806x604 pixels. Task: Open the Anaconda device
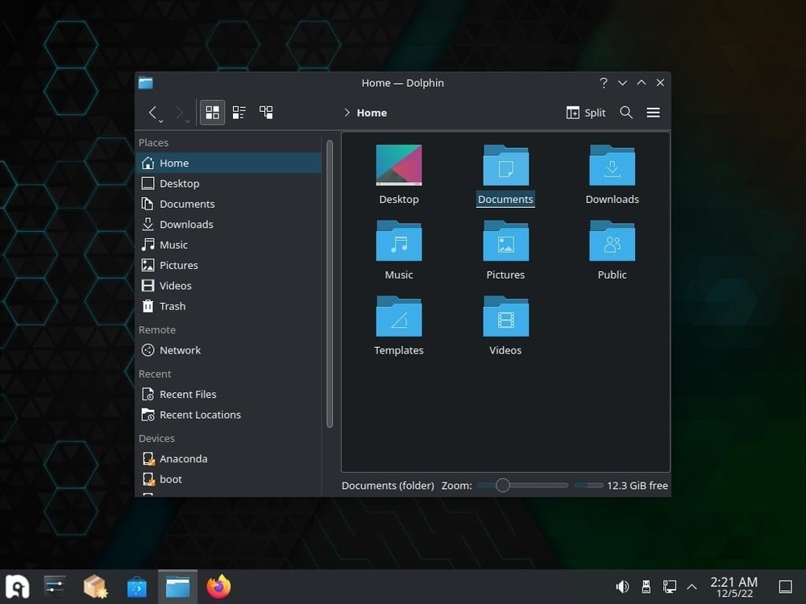pos(183,458)
